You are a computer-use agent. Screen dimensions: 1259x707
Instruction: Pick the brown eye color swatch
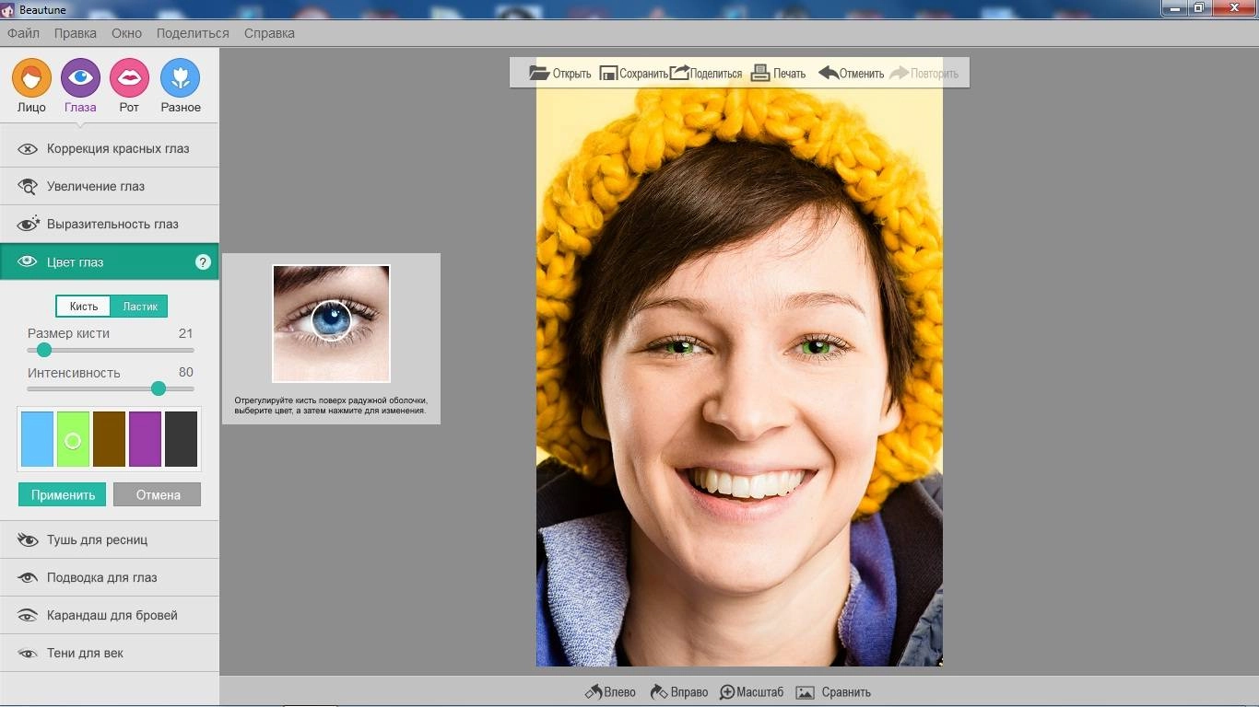coord(109,439)
